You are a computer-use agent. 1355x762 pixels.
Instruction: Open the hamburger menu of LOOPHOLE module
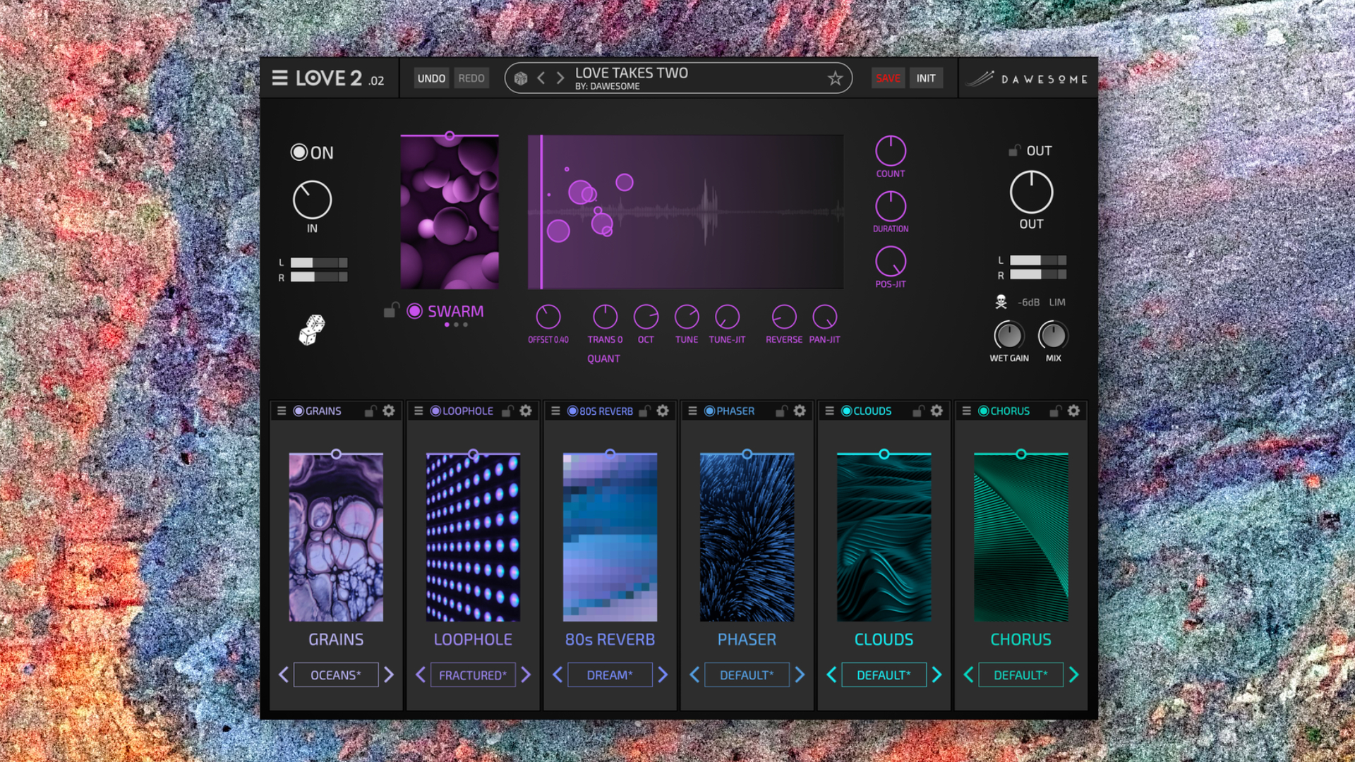pyautogui.click(x=418, y=411)
